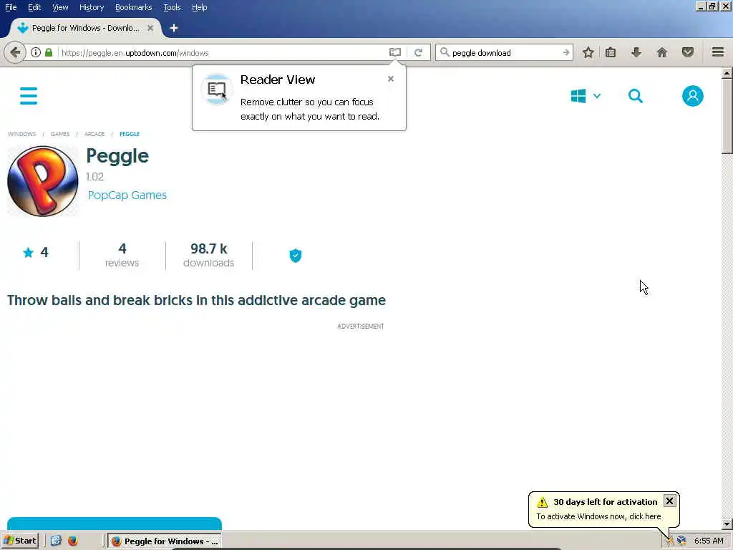Click the page scrollbar up arrow
Viewport: 733px width, 550px height.
(x=727, y=73)
